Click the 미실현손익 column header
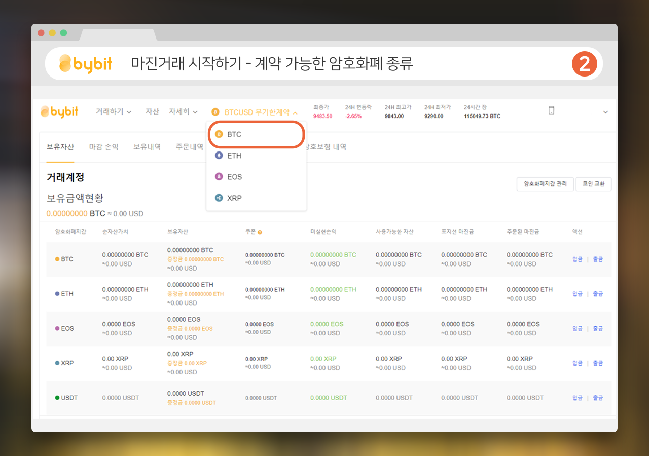Image resolution: width=649 pixels, height=456 pixels. click(323, 232)
